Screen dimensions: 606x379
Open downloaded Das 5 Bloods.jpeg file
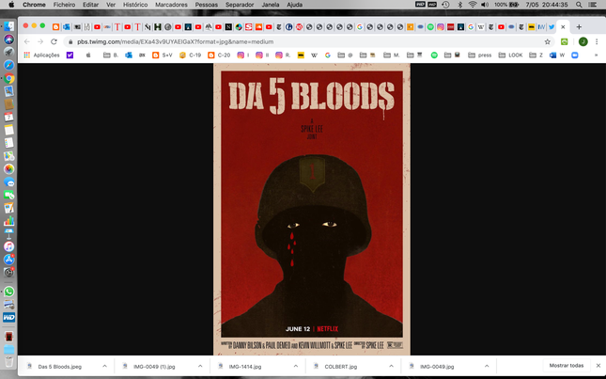(x=59, y=367)
